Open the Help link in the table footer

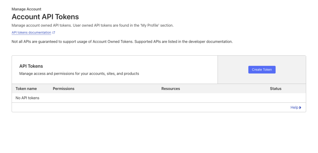[x=294, y=107]
